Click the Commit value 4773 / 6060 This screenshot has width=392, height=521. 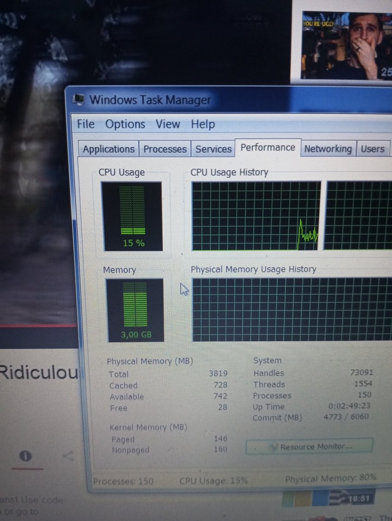(x=346, y=417)
